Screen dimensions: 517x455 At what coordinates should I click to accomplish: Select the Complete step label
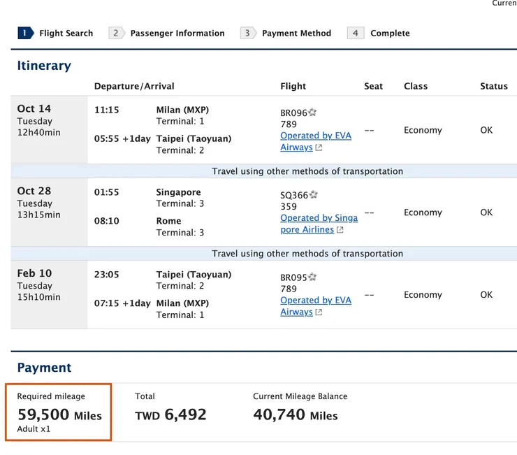(x=390, y=33)
